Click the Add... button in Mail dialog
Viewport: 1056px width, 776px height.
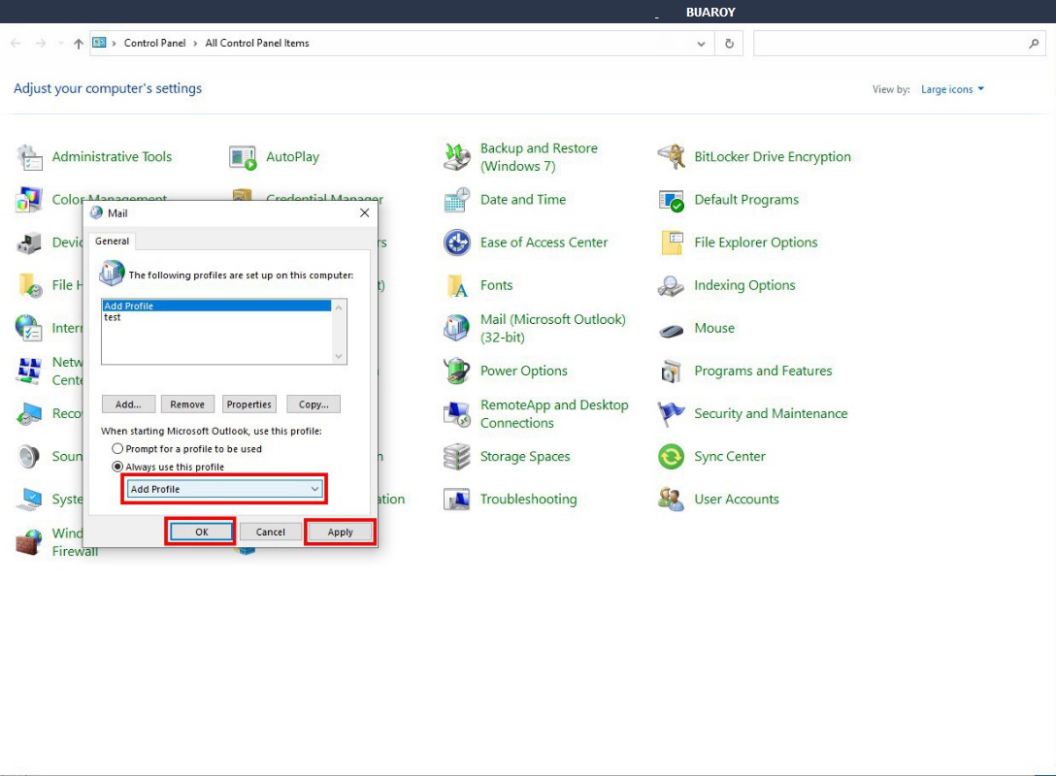point(129,404)
